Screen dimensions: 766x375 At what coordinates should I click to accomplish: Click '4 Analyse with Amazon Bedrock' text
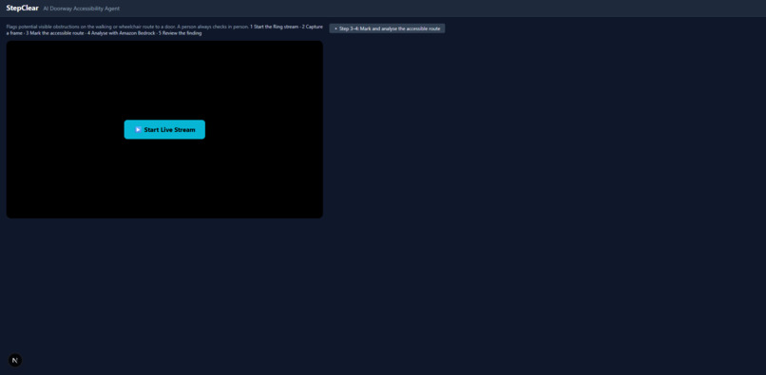pyautogui.click(x=121, y=33)
